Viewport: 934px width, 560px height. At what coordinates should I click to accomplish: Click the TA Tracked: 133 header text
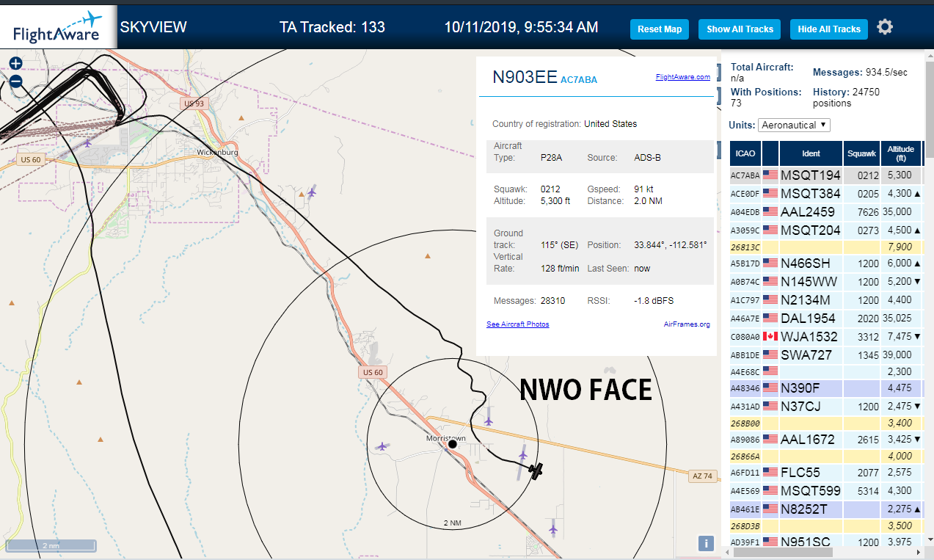click(x=332, y=27)
